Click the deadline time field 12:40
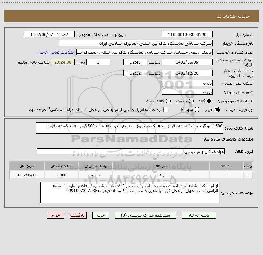 point(135,62)
